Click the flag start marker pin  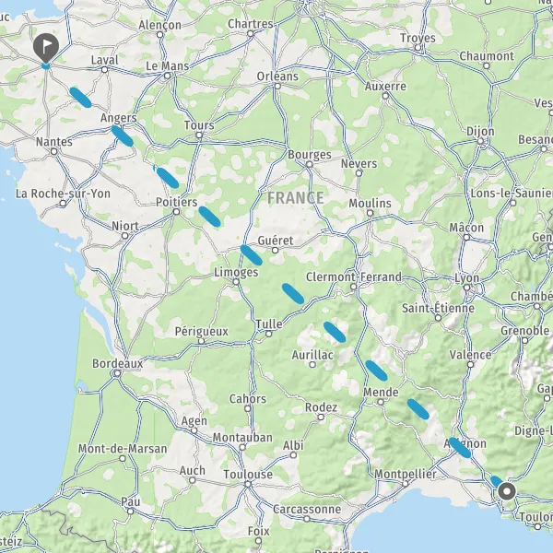(x=46, y=48)
